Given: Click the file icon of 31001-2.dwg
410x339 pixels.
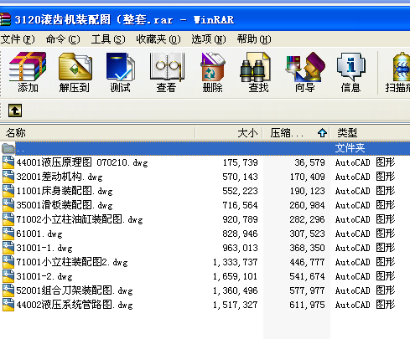Looking at the screenshot, I should click(8, 276).
